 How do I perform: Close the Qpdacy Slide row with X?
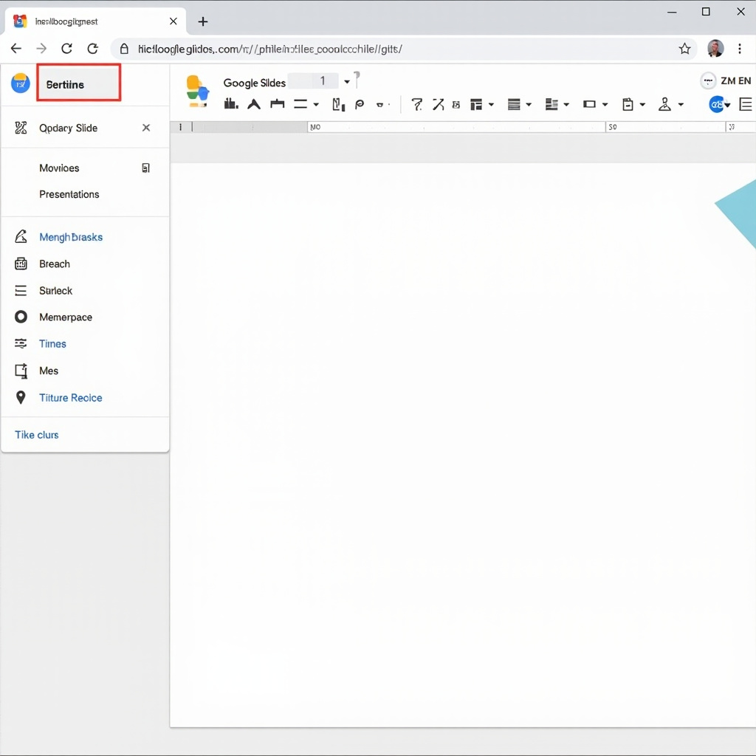[146, 128]
